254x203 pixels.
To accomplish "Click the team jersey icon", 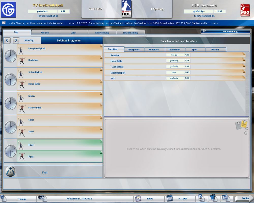I will click(213, 198).
